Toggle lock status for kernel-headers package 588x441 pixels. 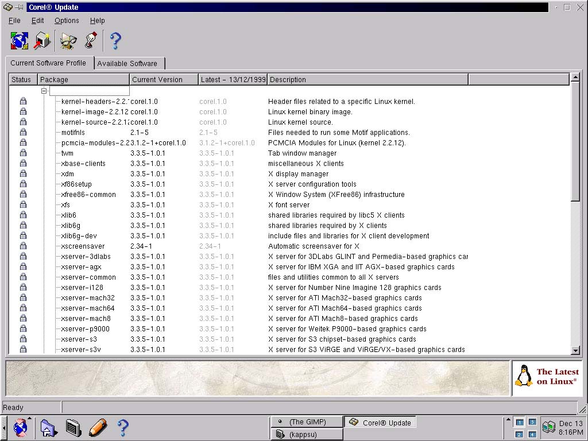click(23, 102)
